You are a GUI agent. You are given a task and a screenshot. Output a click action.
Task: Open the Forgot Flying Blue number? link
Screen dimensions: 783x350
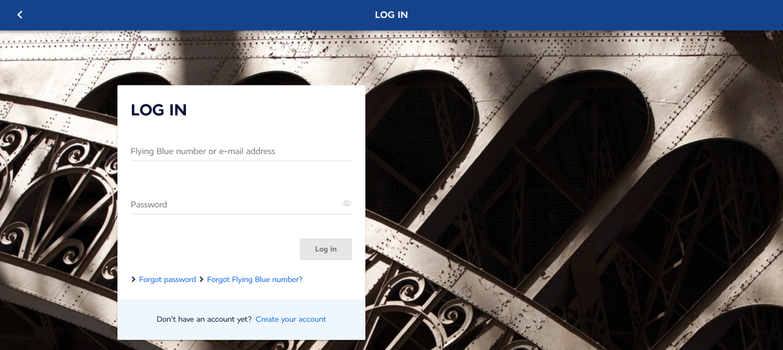254,279
